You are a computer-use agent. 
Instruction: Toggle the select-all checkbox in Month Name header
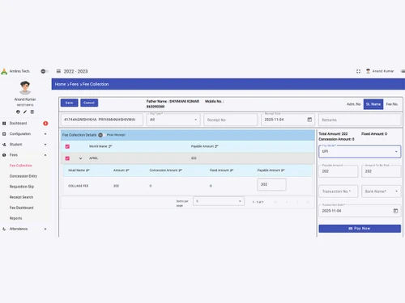[67, 146]
